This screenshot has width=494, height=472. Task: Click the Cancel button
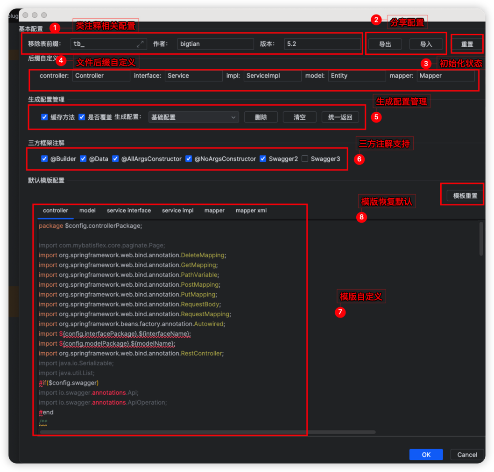467,455
